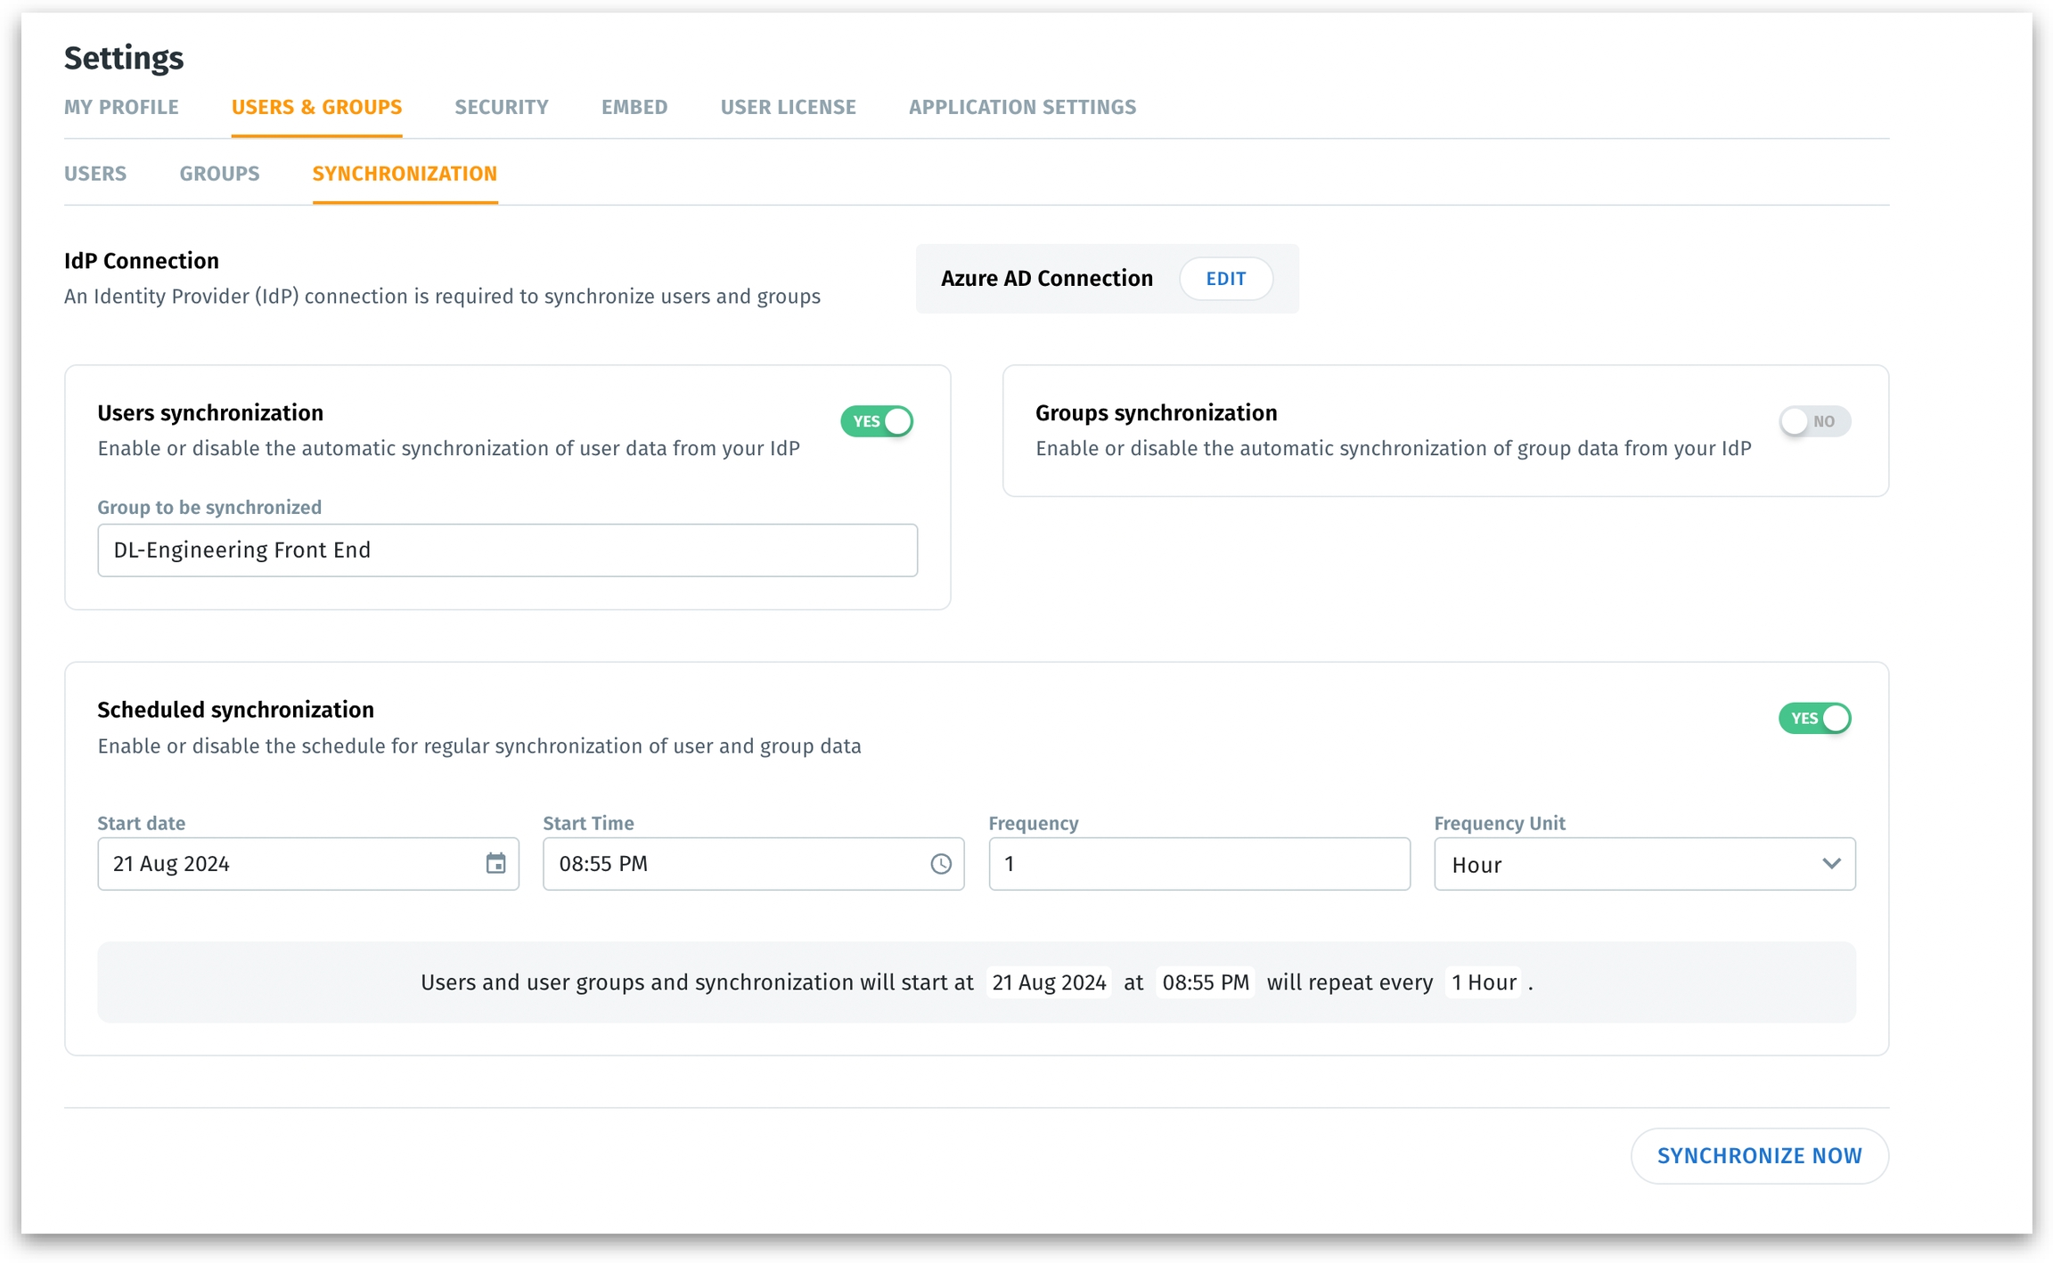The width and height of the screenshot is (2053, 1263).
Task: Click the chevron arrow beside Hour
Action: pyautogui.click(x=1831, y=863)
